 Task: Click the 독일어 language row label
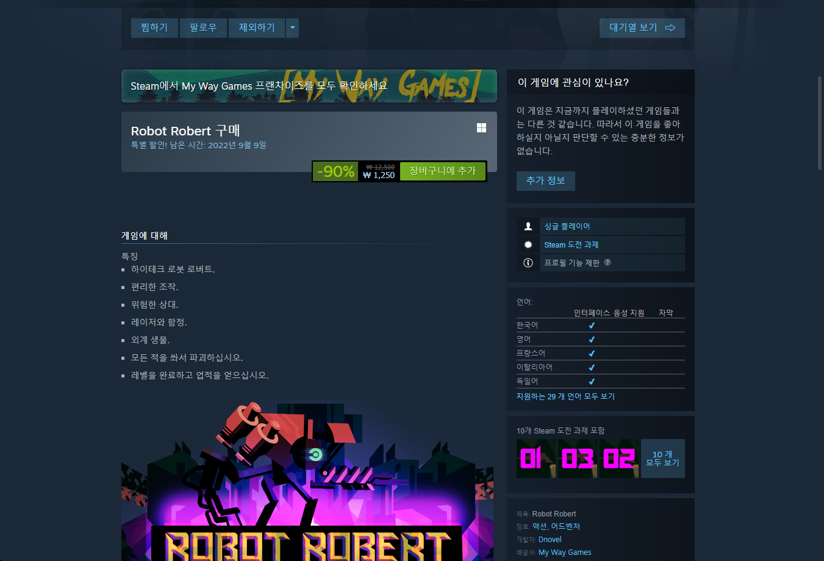[x=528, y=381]
